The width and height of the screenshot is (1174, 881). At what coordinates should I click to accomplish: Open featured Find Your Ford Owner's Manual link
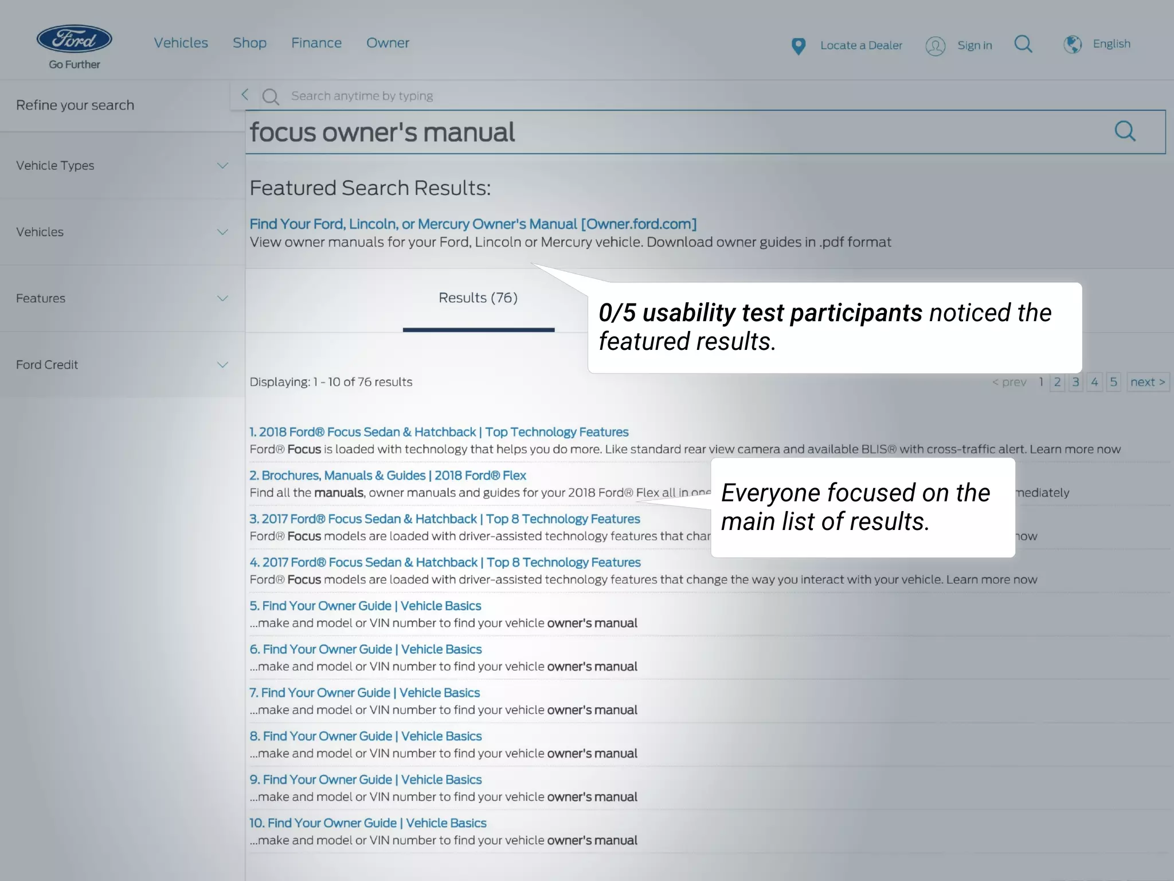coord(473,224)
